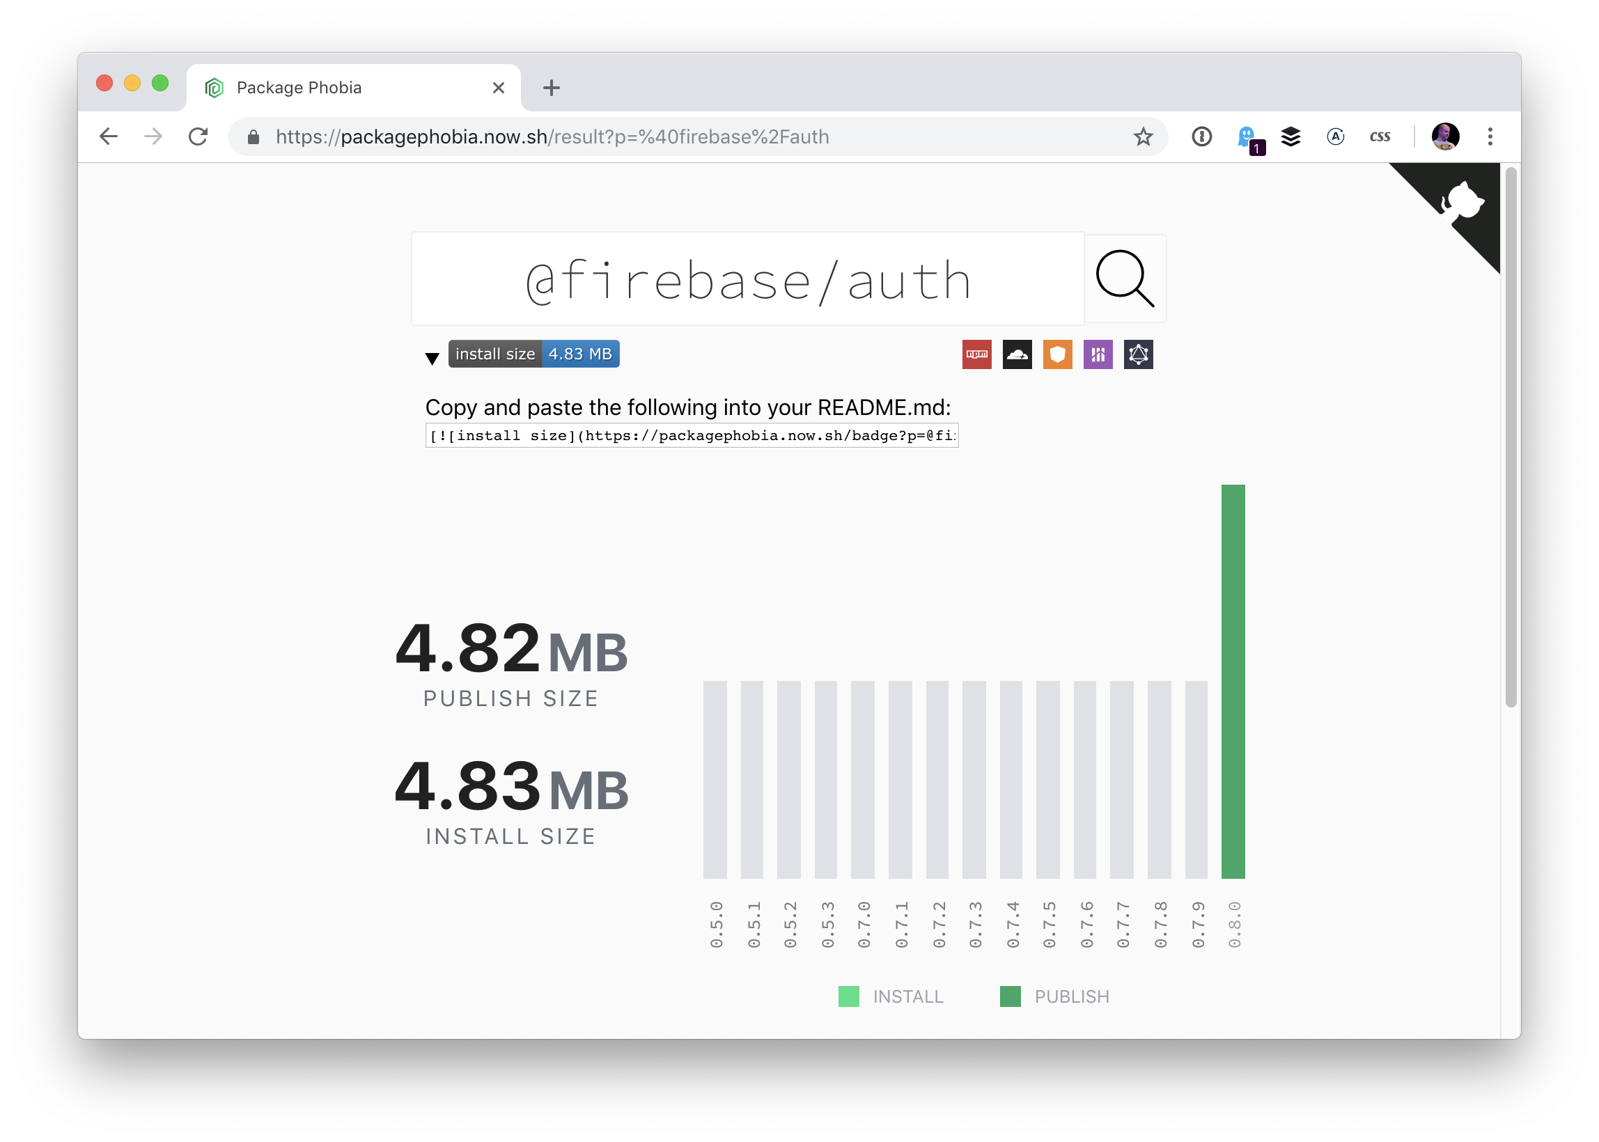
Task: Select the README badge markdown field
Action: [692, 436]
